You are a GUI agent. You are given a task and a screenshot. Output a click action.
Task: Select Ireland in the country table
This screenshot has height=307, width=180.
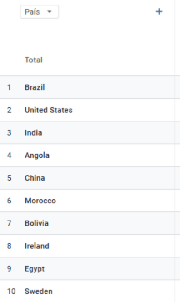[37, 246]
